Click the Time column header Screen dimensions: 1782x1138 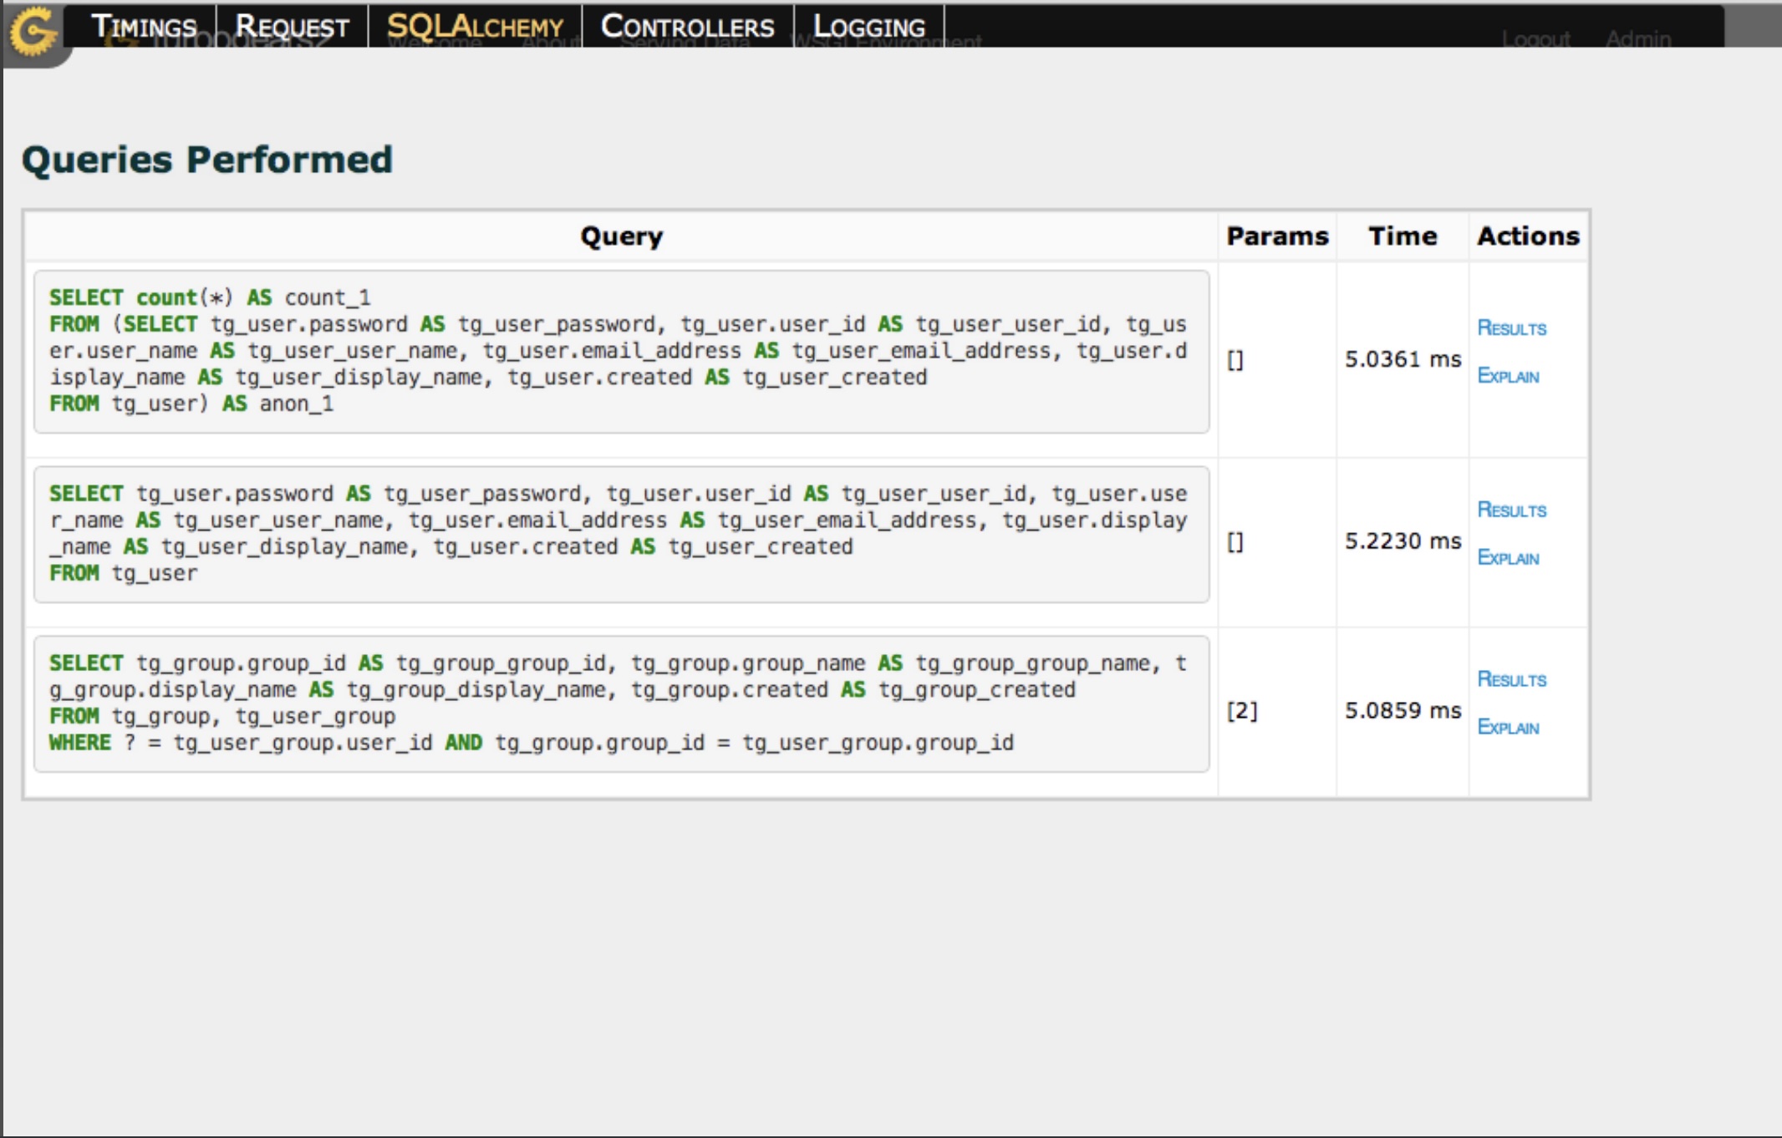1403,236
